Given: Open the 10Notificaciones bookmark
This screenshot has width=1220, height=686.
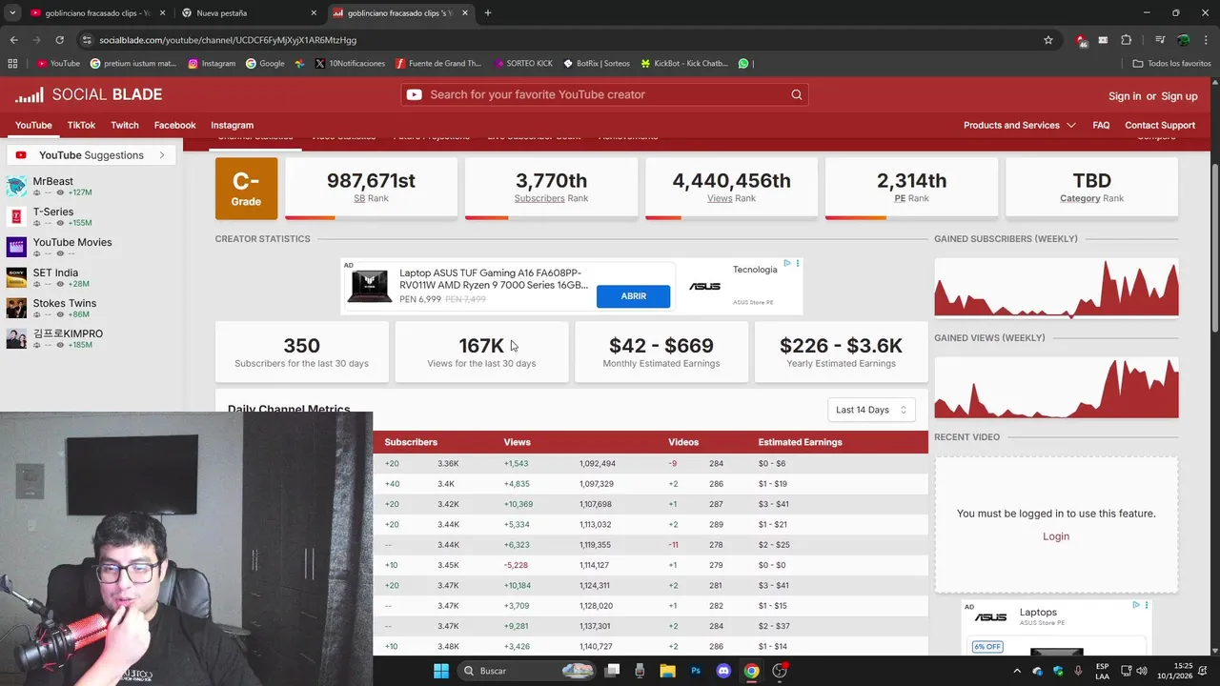Looking at the screenshot, I should coord(351,64).
